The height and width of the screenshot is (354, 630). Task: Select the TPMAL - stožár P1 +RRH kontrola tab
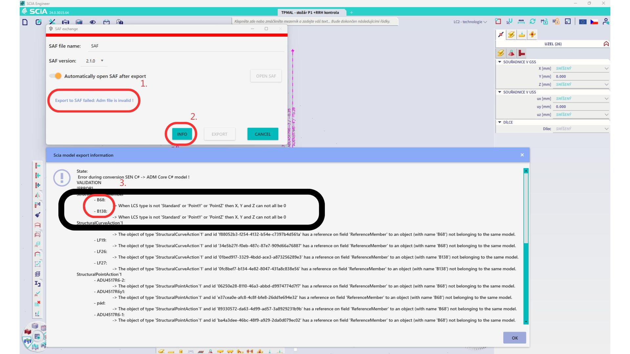(310, 12)
